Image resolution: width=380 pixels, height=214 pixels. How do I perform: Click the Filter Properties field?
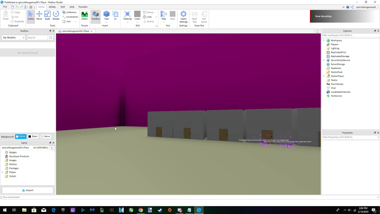(x=351, y=137)
